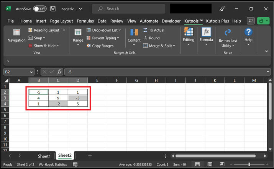Switch to the Formulas tab

pos(85,21)
